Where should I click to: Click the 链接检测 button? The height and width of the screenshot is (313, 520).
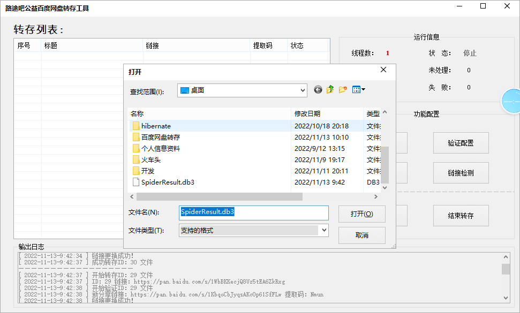point(461,173)
